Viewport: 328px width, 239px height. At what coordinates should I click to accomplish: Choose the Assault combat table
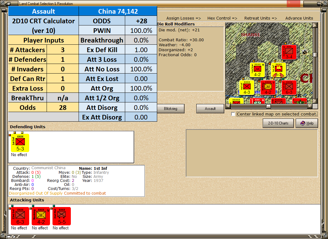(x=210, y=109)
